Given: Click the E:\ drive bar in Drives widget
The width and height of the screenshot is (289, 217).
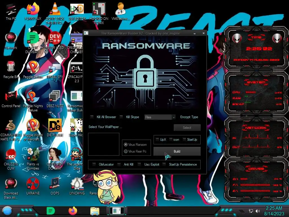Looking at the screenshot, I should click(x=257, y=191).
